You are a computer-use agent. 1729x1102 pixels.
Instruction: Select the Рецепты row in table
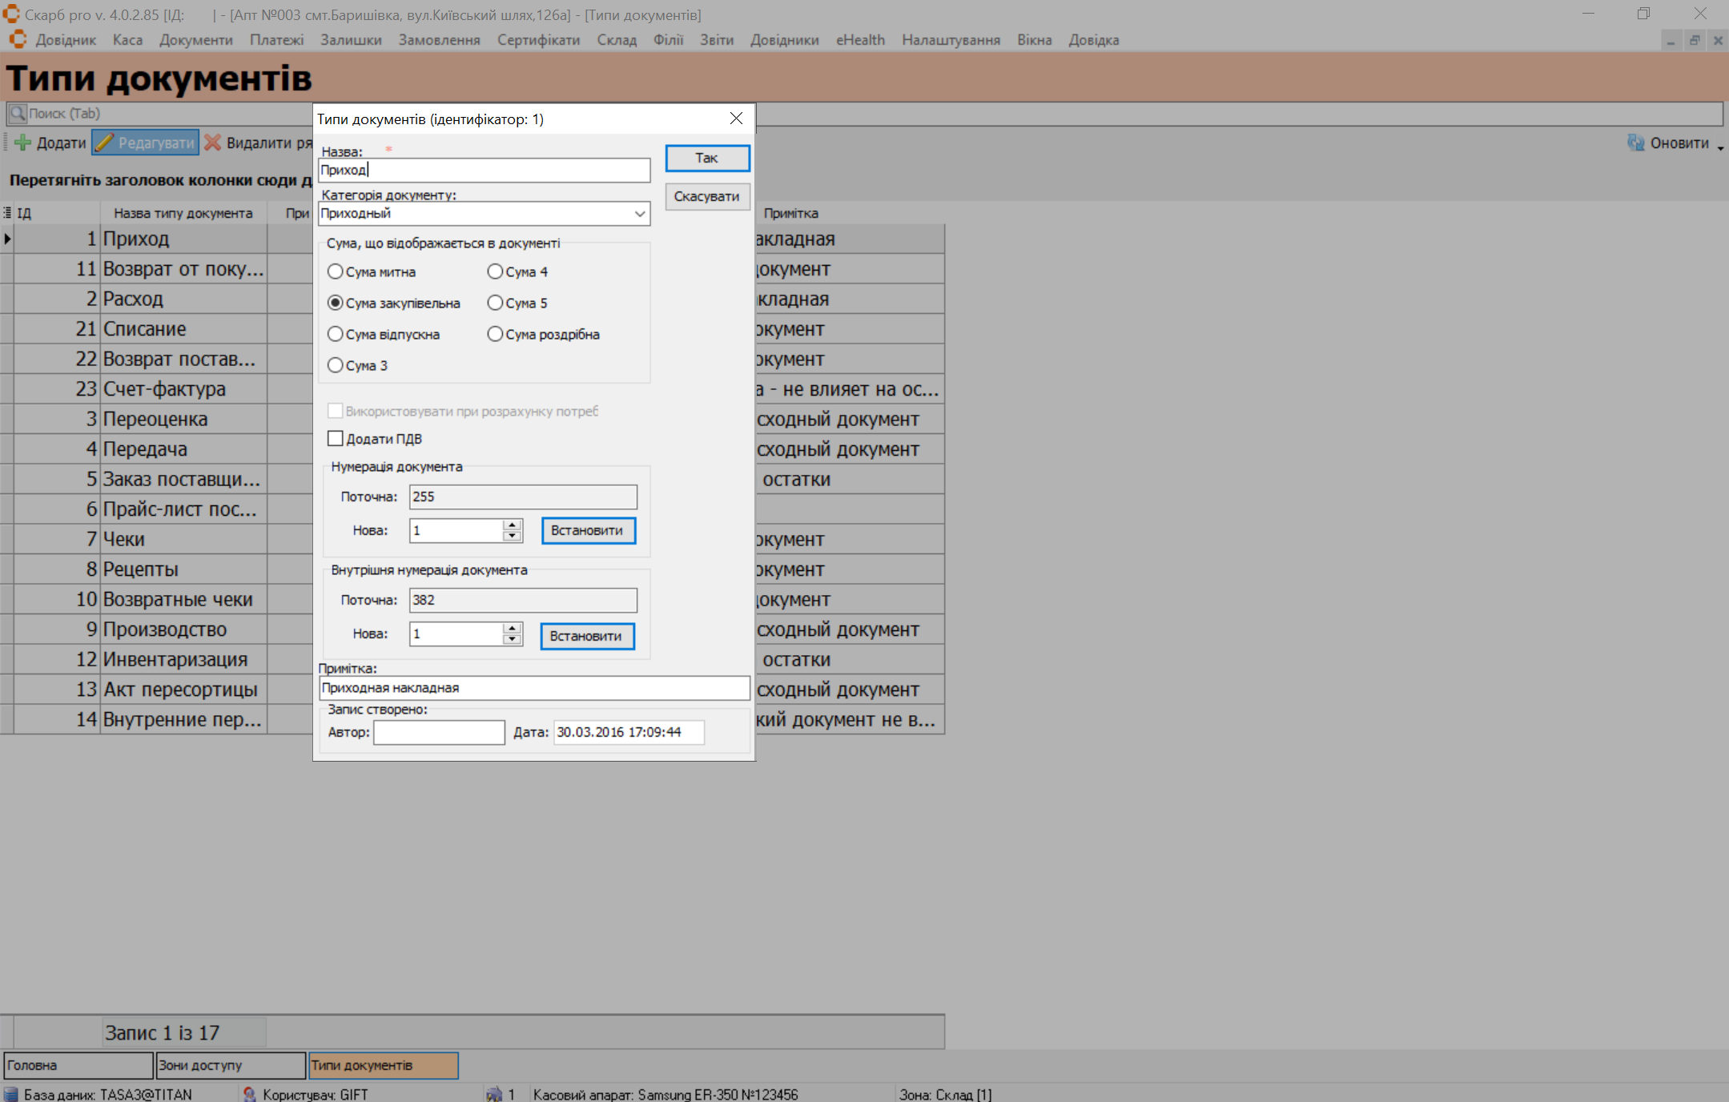[140, 569]
